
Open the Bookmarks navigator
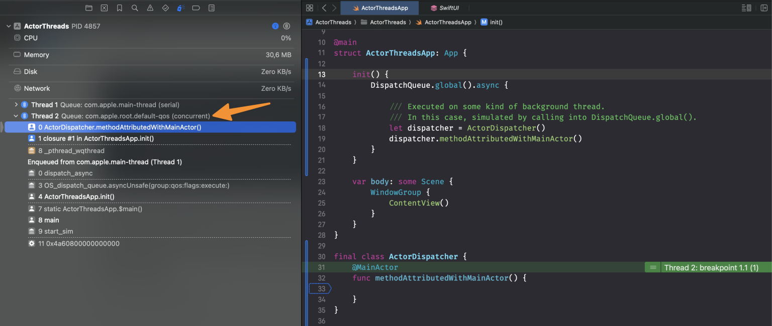(119, 8)
